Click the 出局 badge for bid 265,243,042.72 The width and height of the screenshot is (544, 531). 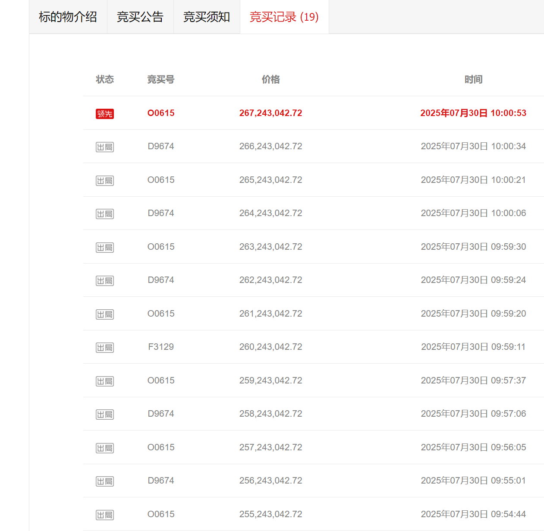(105, 181)
